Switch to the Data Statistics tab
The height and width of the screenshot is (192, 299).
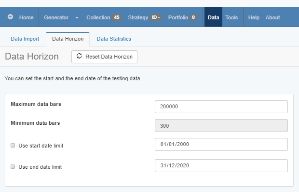tap(114, 39)
